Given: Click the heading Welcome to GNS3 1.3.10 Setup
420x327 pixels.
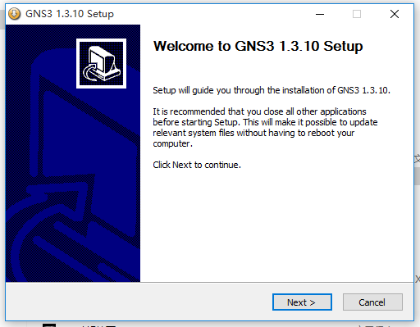Looking at the screenshot, I should [x=258, y=46].
